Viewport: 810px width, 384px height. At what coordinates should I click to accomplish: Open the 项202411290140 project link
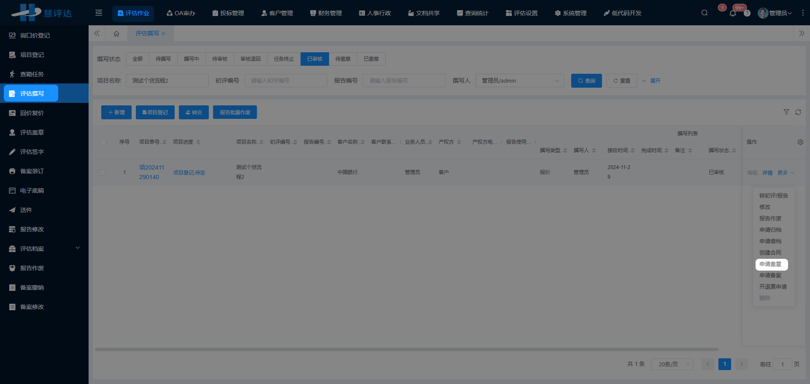coord(152,172)
